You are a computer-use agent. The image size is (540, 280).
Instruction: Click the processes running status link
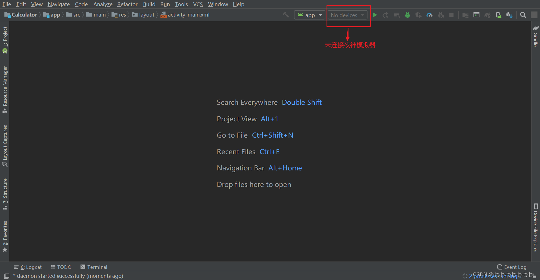coord(495,276)
